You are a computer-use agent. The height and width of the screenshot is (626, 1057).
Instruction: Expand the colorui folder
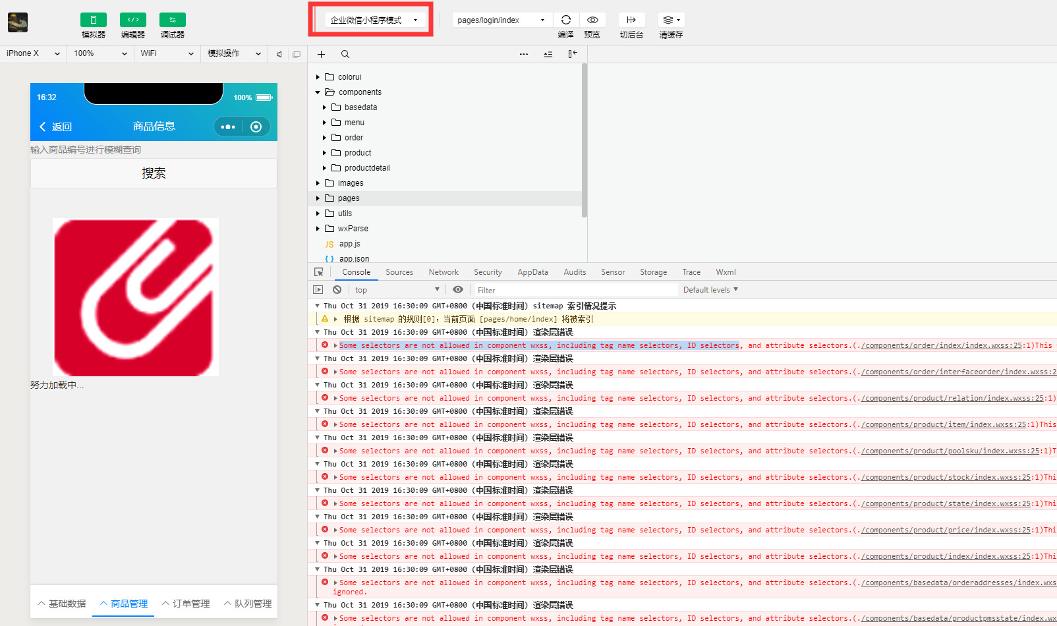coord(318,77)
